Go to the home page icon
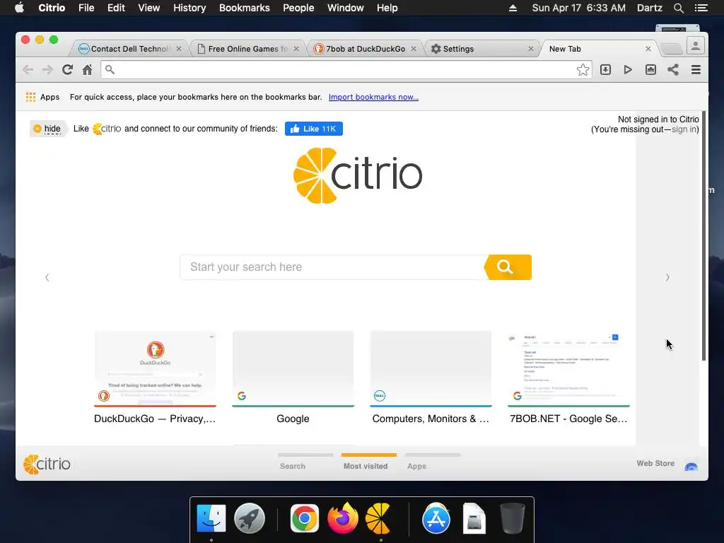Screen dimensions: 724x543 (x=87, y=70)
